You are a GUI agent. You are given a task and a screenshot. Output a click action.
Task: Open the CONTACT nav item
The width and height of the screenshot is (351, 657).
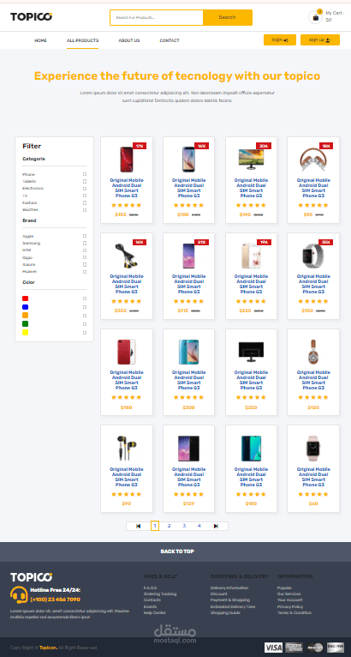pos(170,40)
